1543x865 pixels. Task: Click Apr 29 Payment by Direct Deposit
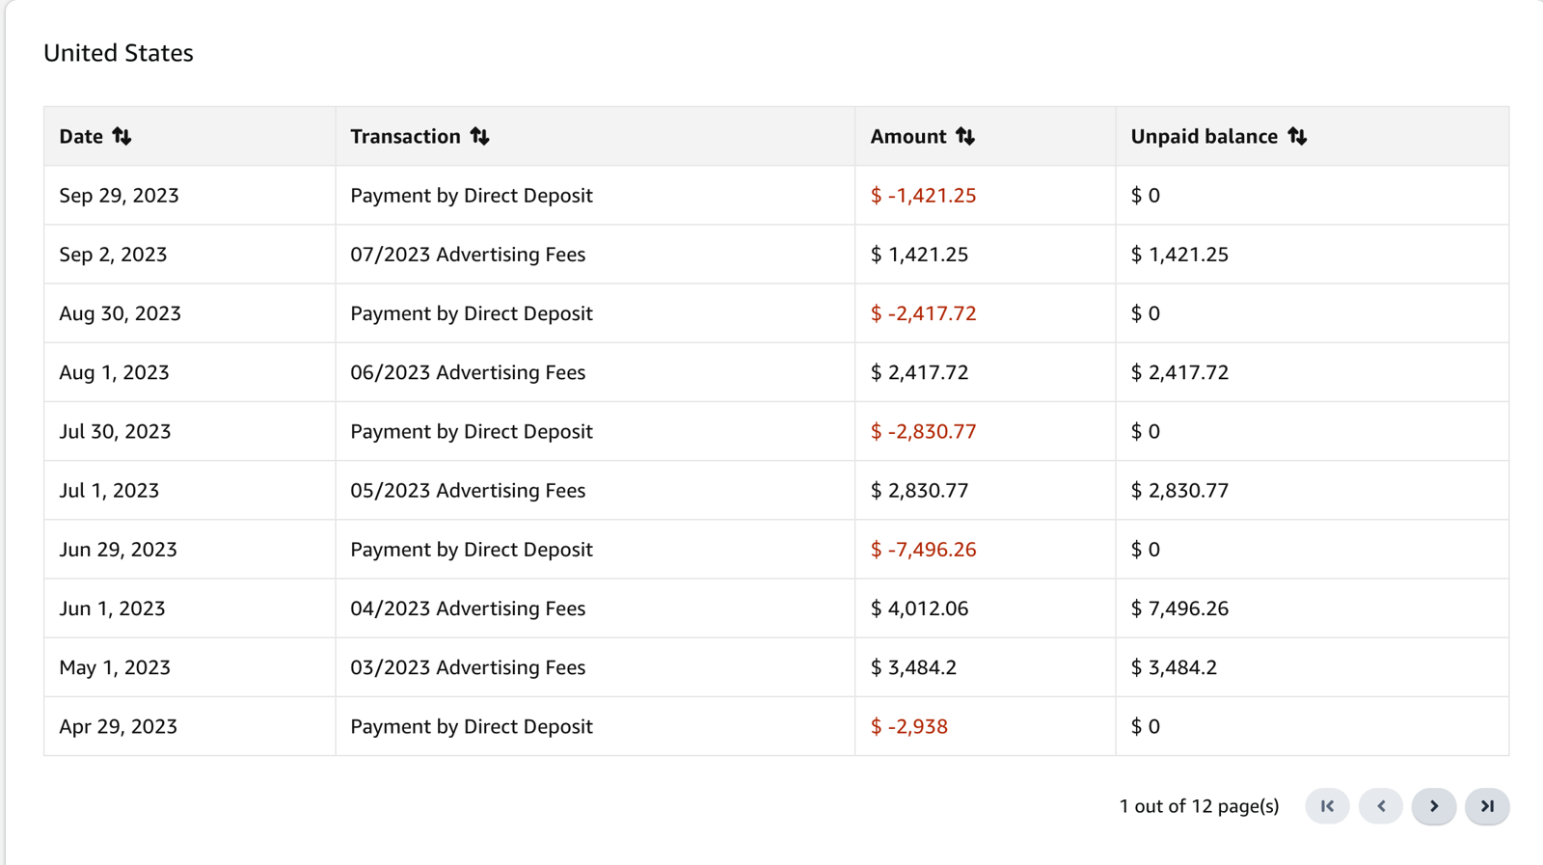pos(472,726)
